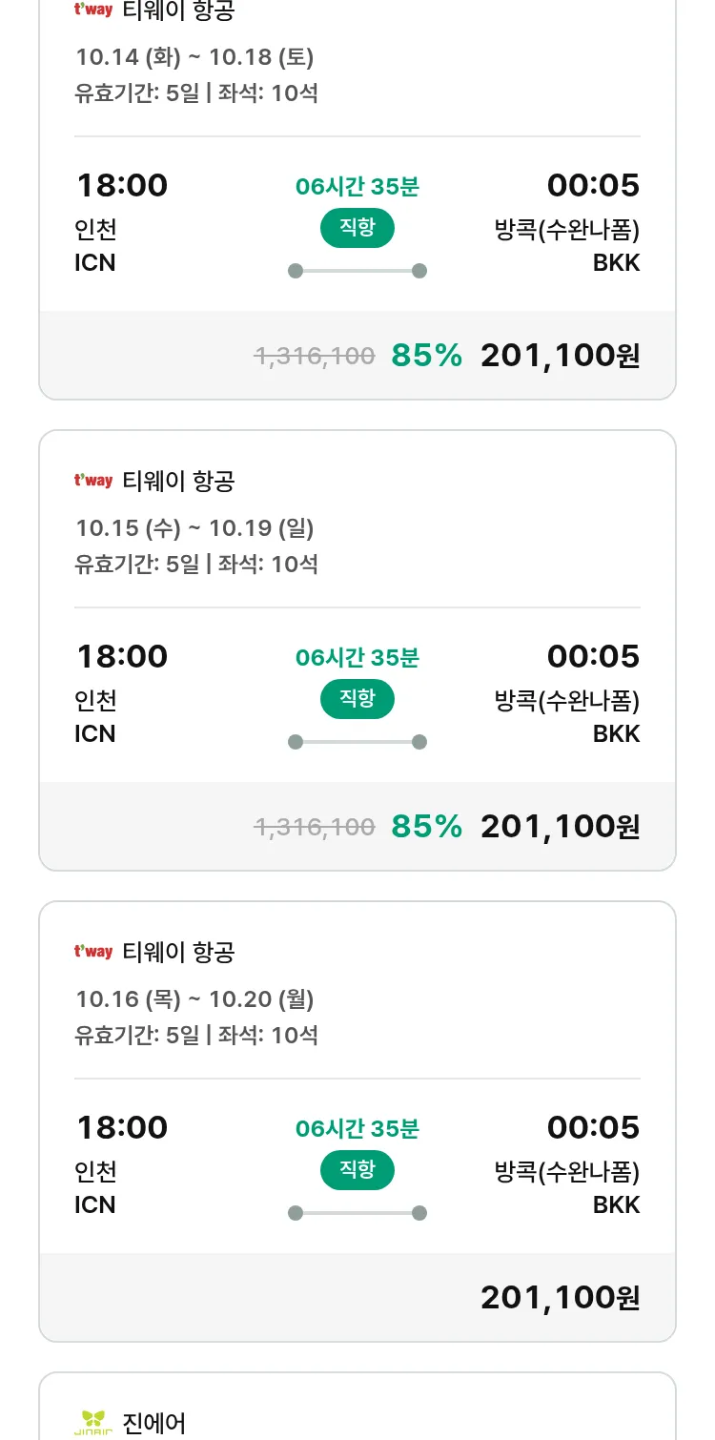Open the 10.14 (화) ~ 10.18 (토) flight
Screen dimensions: 715x1440
pyautogui.click(x=194, y=57)
